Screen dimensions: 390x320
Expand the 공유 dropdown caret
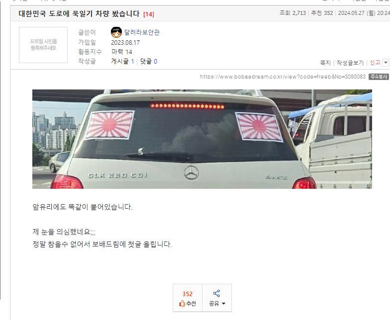[223, 304]
